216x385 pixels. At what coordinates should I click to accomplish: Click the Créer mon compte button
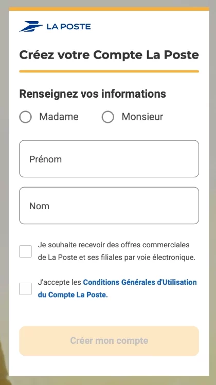[x=109, y=341]
